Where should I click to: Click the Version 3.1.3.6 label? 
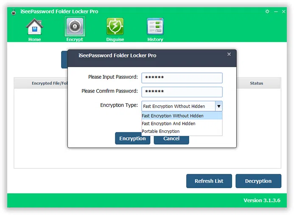[x=262, y=201]
